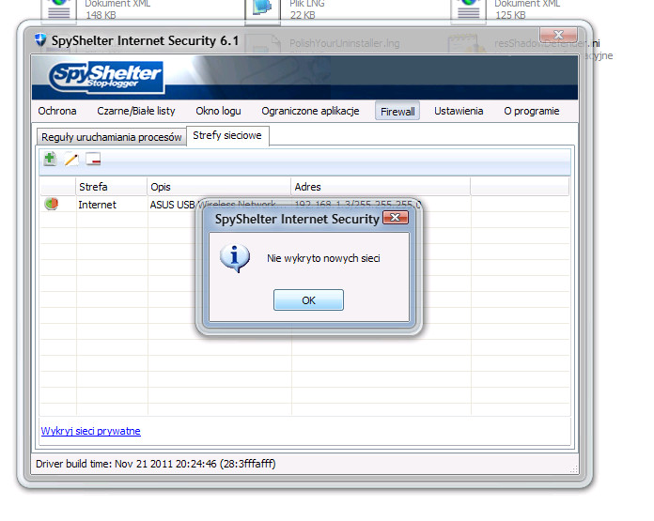Select the Internet zone row text

click(x=97, y=205)
